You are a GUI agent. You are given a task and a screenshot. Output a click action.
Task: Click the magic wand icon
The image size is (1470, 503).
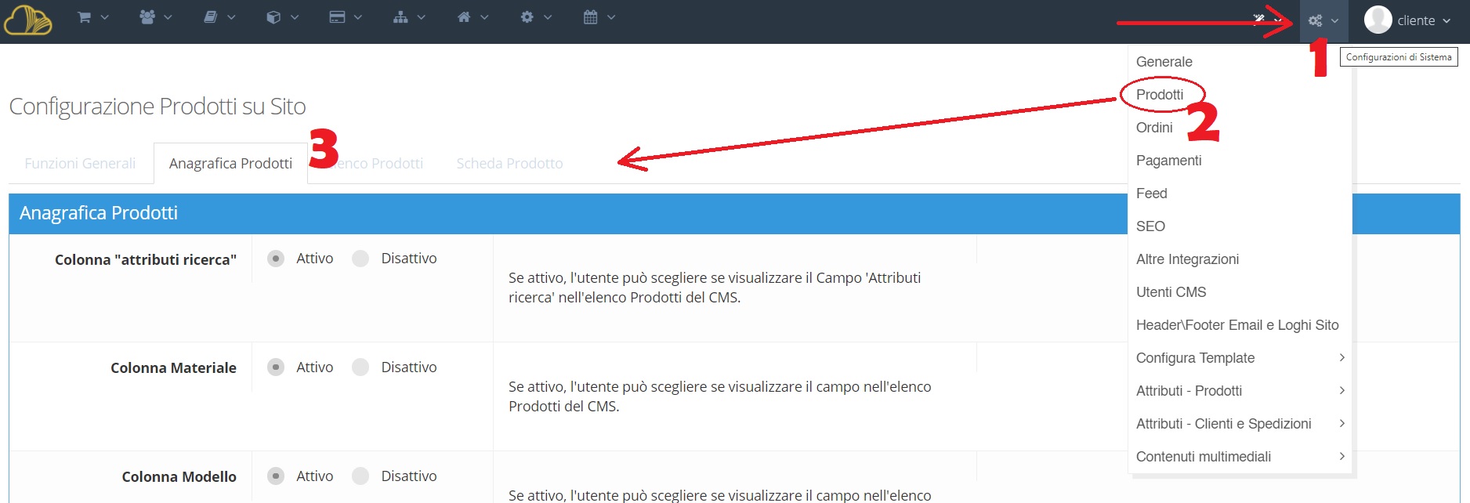1258,20
